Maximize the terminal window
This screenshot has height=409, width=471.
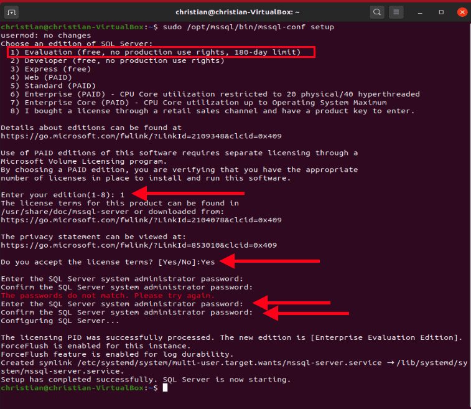[x=441, y=12]
